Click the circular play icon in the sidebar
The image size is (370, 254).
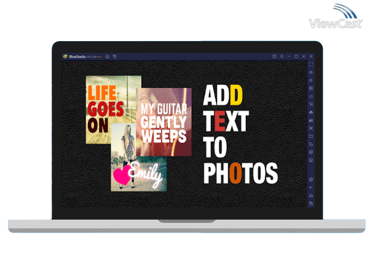click(x=311, y=104)
